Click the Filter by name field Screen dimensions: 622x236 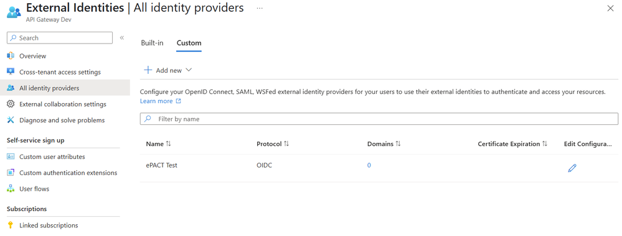coord(379,119)
